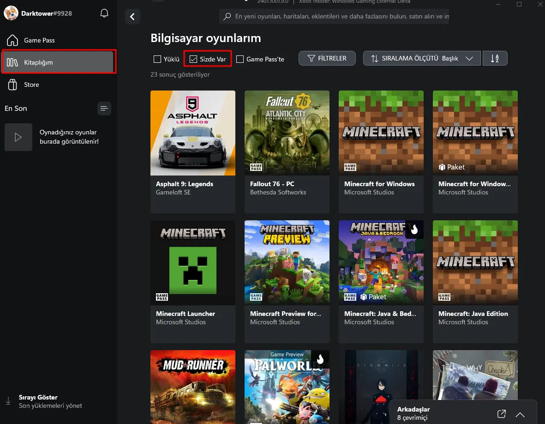Select Store in the sidebar
This screenshot has width=545, height=424.
pyautogui.click(x=59, y=85)
